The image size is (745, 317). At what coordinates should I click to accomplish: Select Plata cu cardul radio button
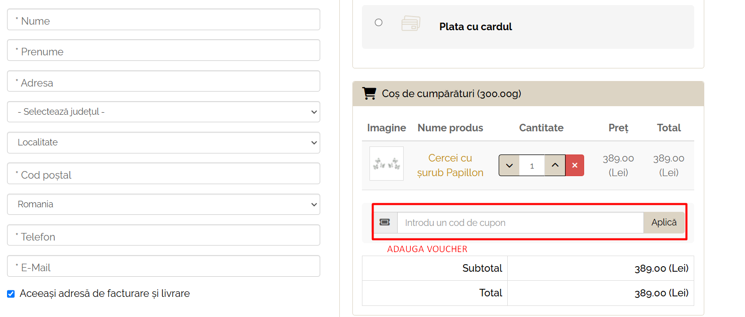click(379, 22)
